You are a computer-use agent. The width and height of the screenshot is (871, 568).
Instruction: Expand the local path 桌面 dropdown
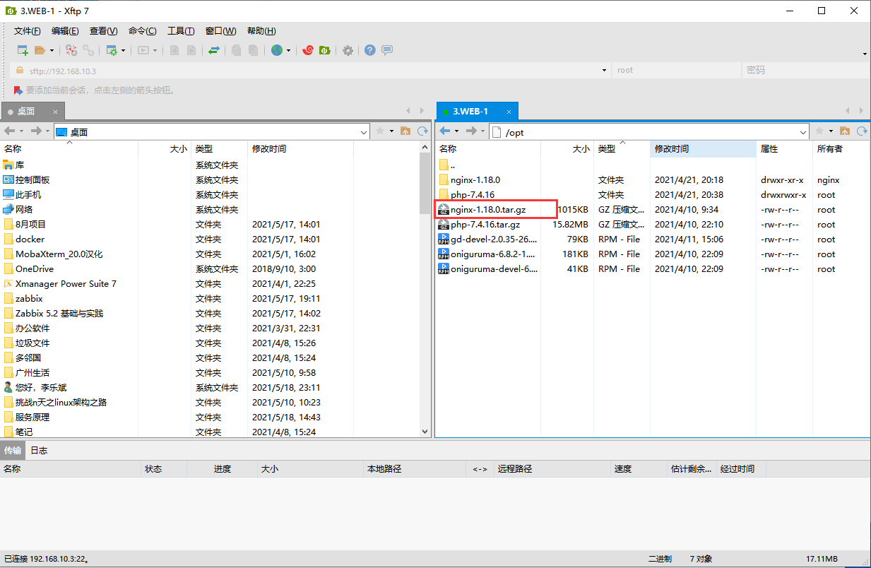(365, 132)
